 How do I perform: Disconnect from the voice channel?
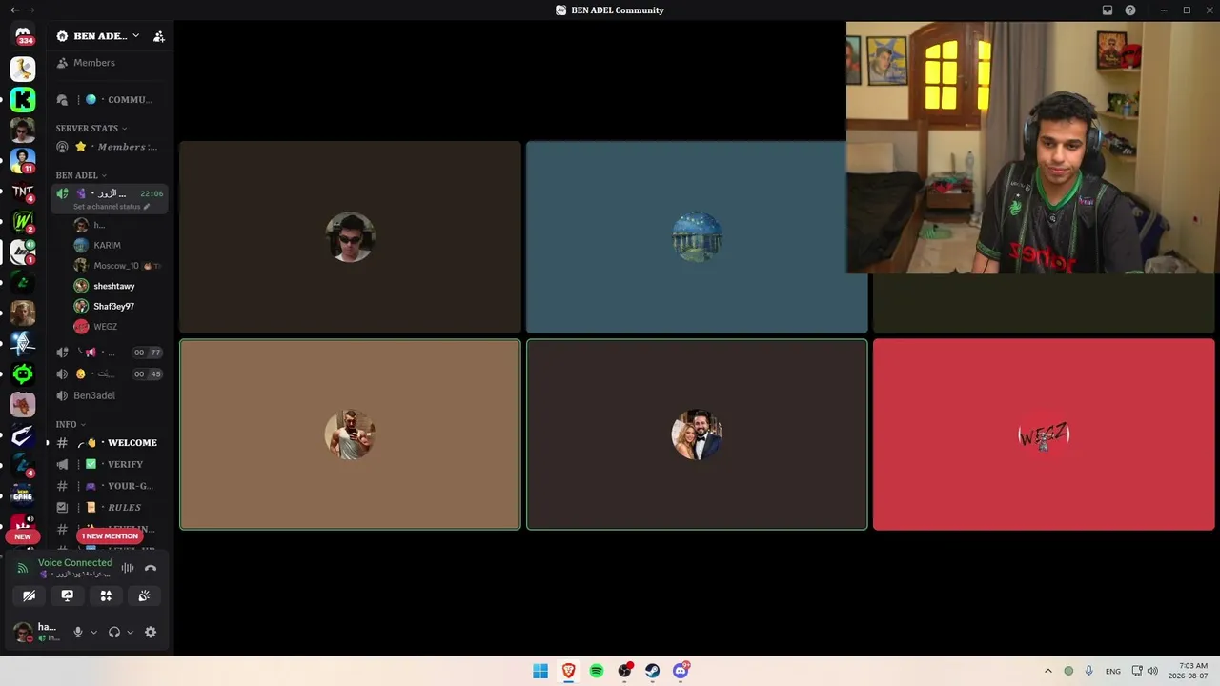[151, 568]
